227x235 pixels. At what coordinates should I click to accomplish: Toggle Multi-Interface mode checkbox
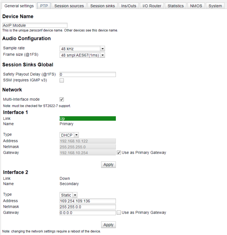(x=62, y=99)
